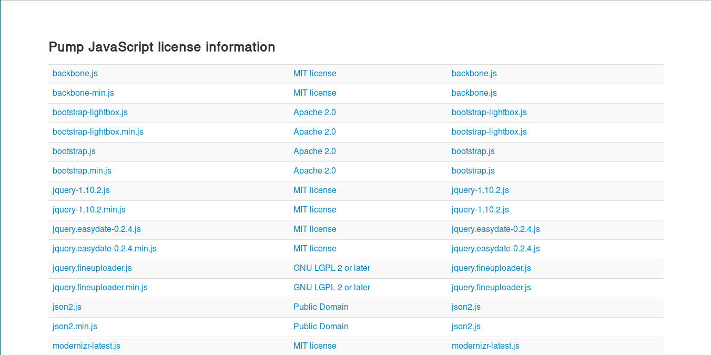Viewport: 711px width, 355px height.
Task: Open bootstrap-lightbox.js link in first column
Action: click(x=90, y=113)
